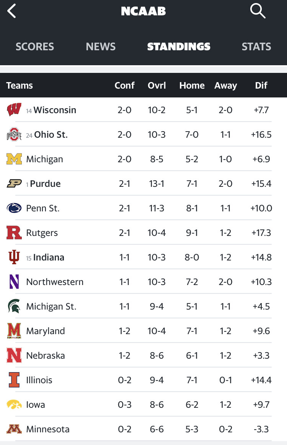Open the STATS tab
The height and width of the screenshot is (445, 287).
(256, 47)
